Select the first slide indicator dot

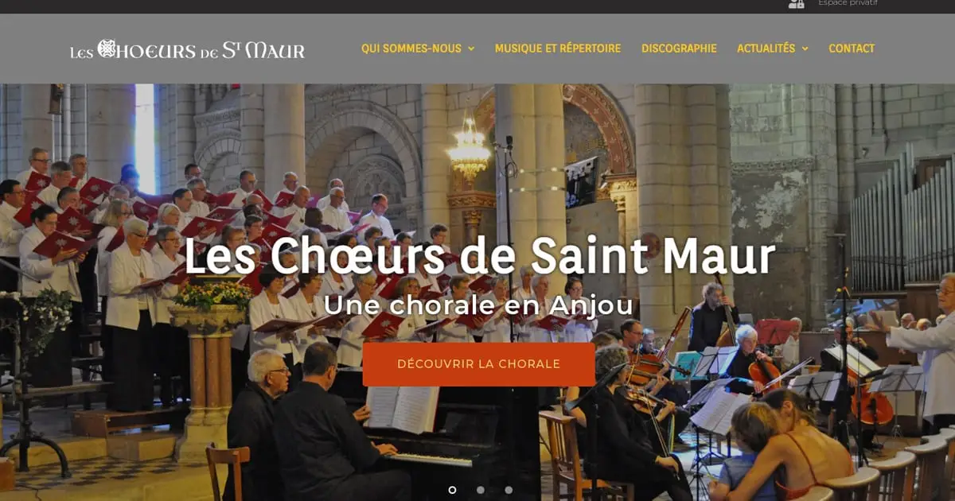[x=452, y=490]
